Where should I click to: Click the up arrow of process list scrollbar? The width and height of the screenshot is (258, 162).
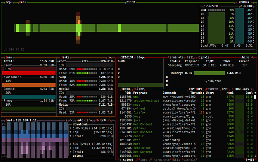click(x=255, y=93)
